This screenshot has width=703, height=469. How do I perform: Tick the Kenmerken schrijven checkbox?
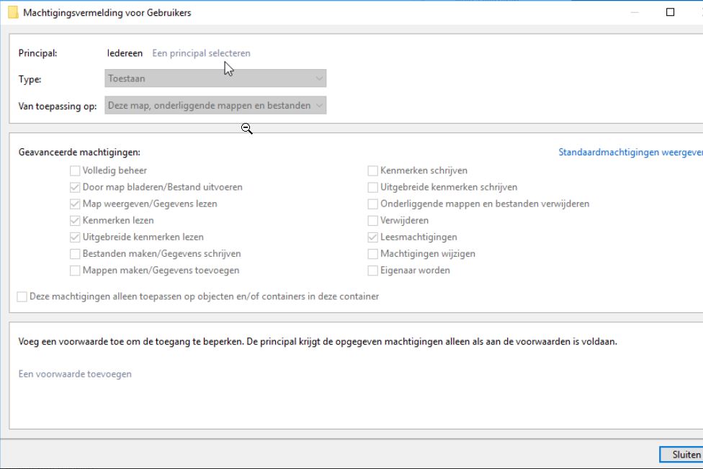(x=373, y=170)
